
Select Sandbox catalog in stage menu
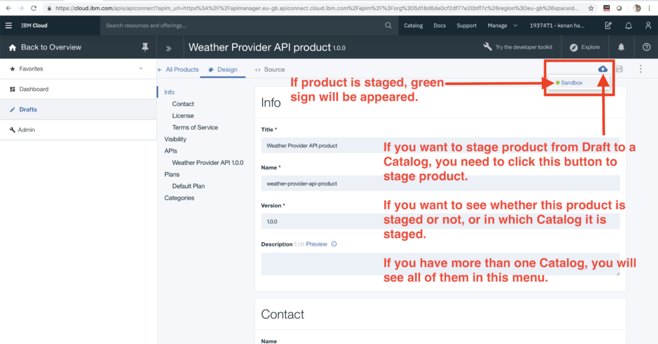pyautogui.click(x=571, y=83)
